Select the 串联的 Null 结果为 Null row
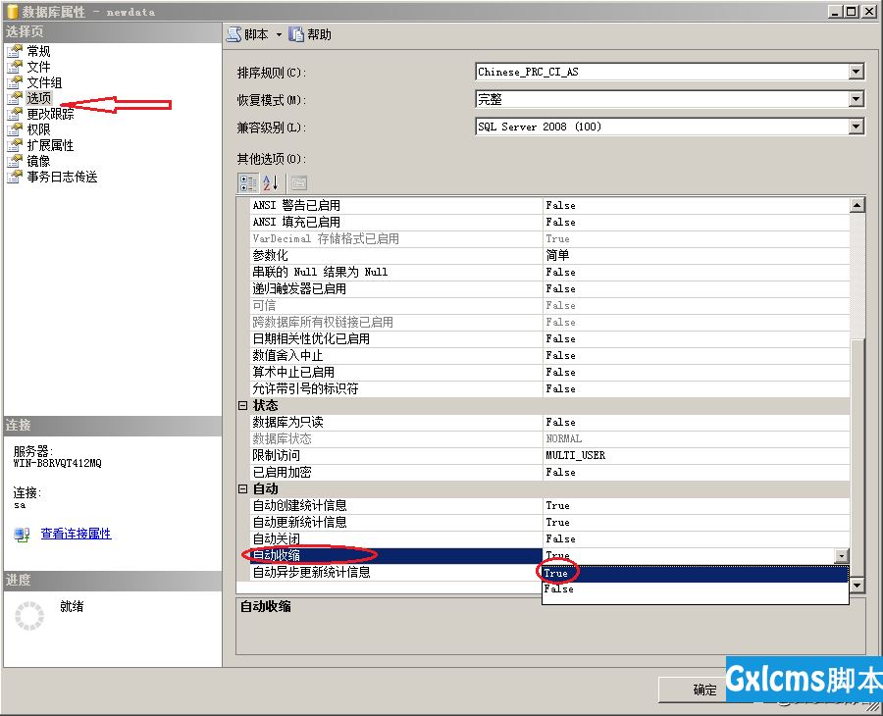 point(549,272)
